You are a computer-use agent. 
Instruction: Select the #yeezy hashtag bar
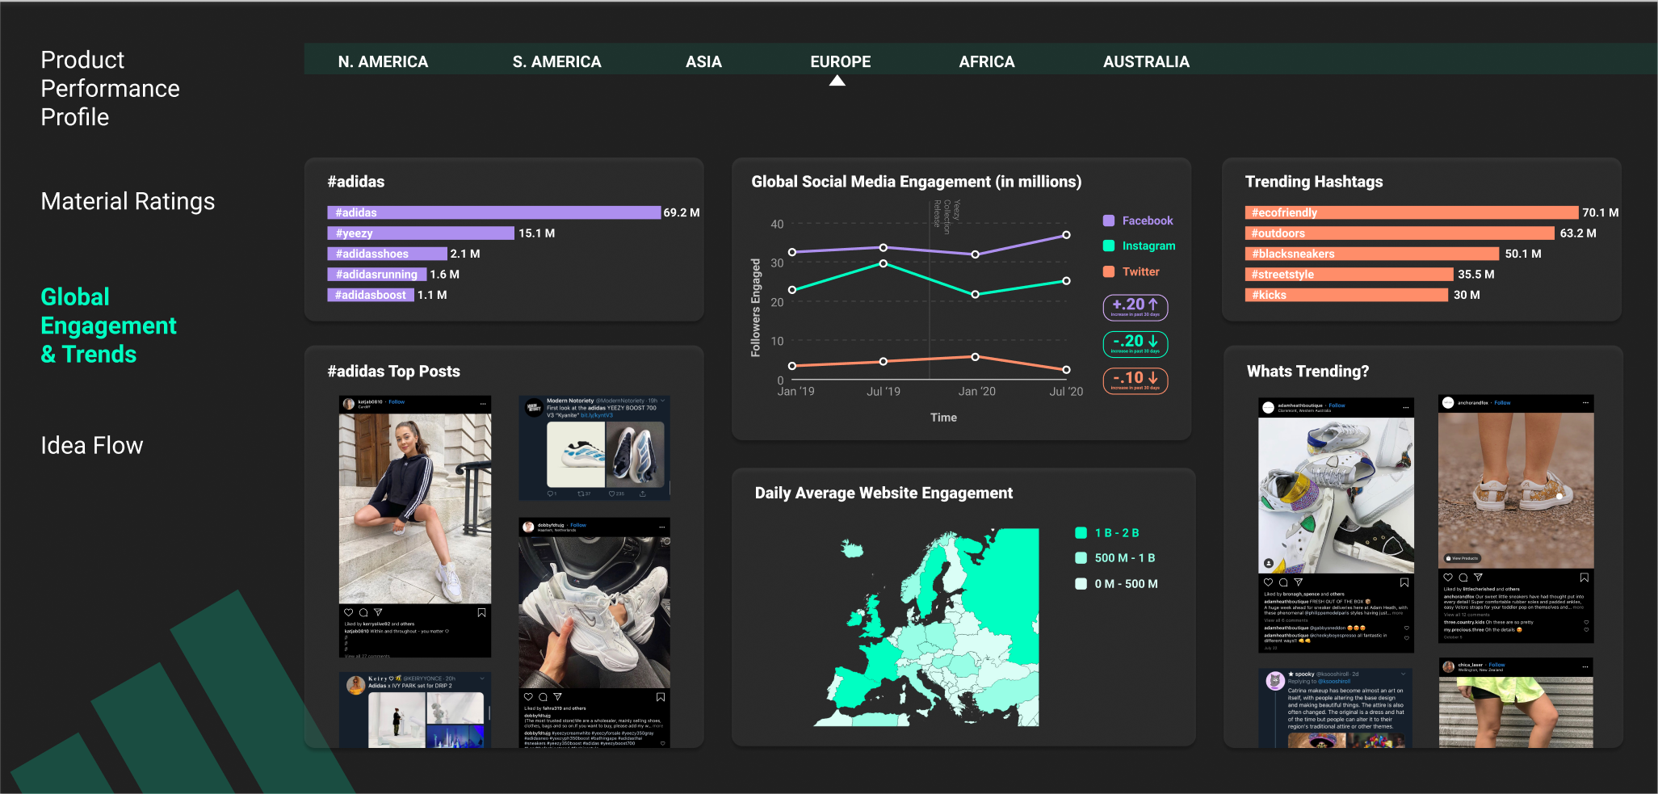point(420,233)
